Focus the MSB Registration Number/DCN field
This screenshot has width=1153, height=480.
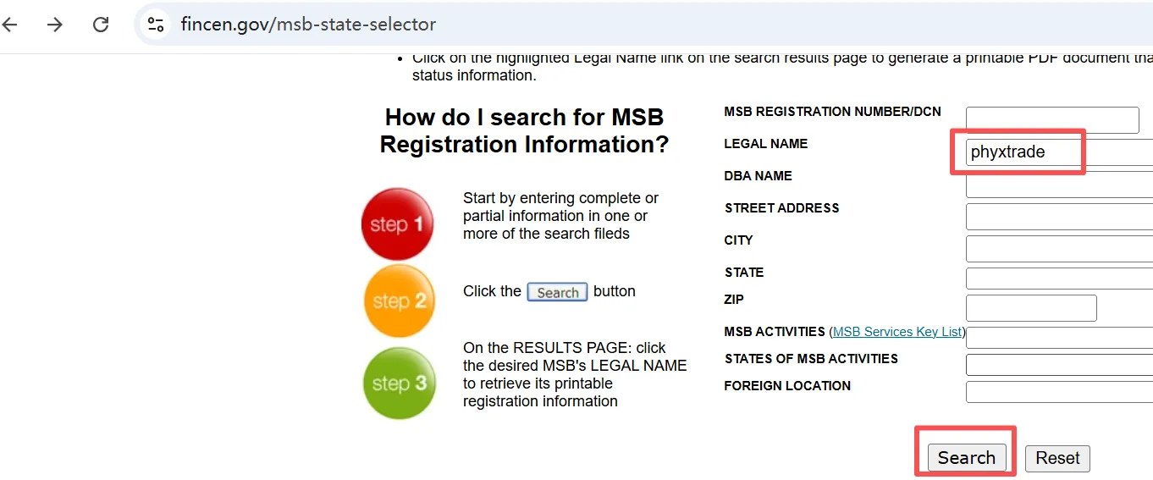pyautogui.click(x=1052, y=120)
